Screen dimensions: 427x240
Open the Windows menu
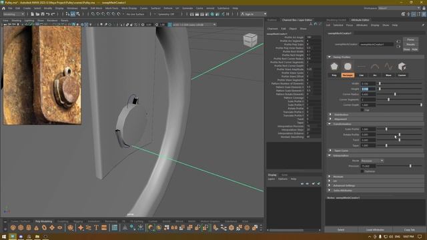[x=72, y=8]
